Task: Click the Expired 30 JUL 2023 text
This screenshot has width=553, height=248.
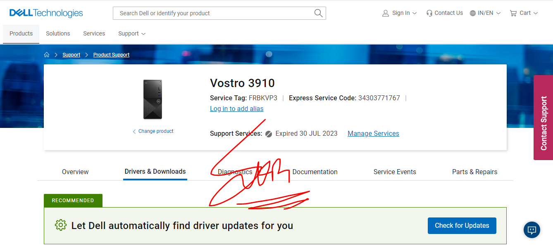Action: point(306,133)
